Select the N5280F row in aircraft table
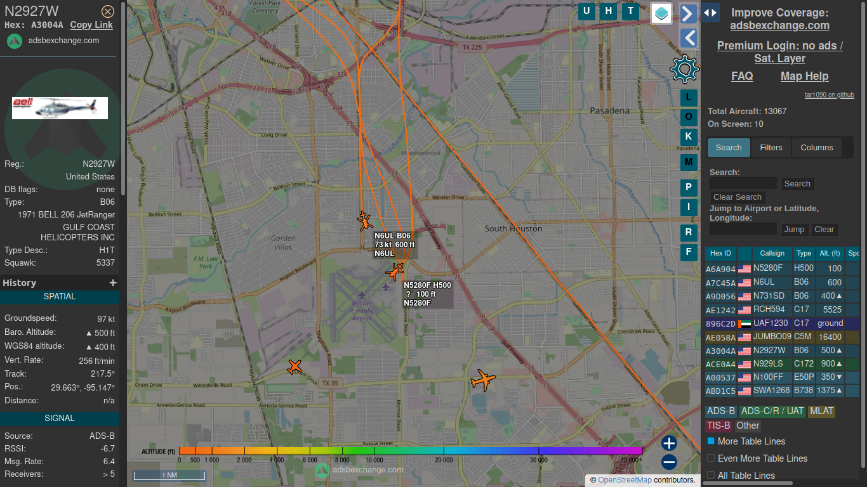Viewport: 867px width, 487px height. [x=782, y=268]
